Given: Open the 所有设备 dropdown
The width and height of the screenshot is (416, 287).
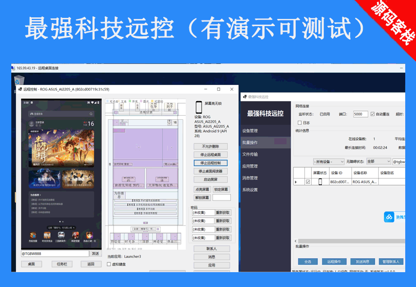Looking at the screenshot, I should [329, 161].
